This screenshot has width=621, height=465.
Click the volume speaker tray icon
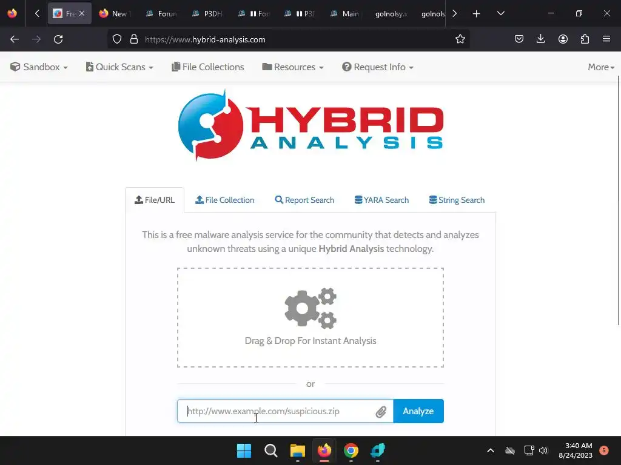pyautogui.click(x=543, y=450)
